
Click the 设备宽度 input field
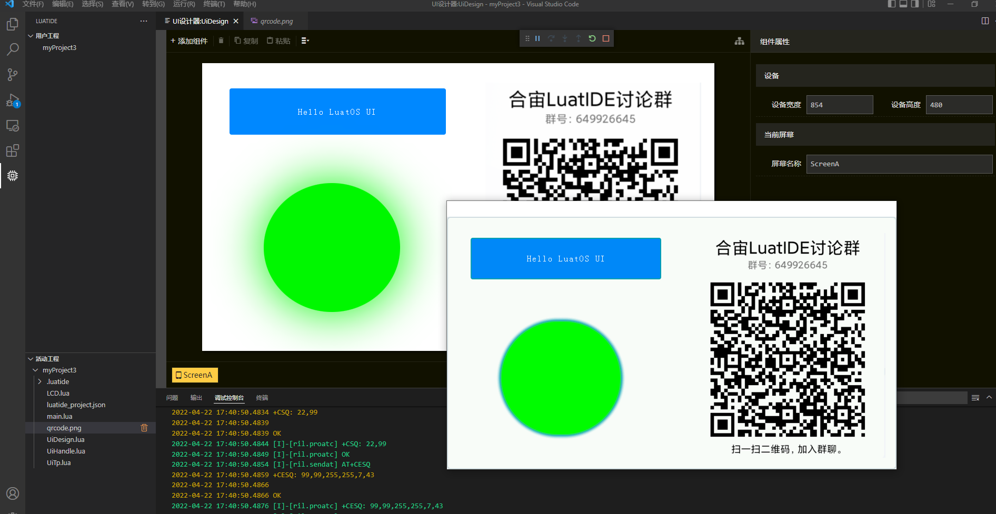pyautogui.click(x=839, y=105)
